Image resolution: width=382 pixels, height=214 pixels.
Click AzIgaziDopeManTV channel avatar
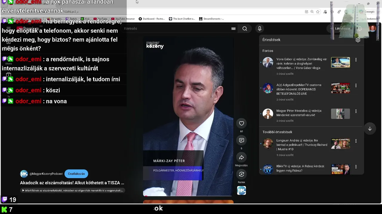pos(268,88)
